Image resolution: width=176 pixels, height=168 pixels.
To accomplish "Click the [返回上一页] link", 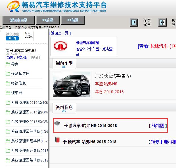I will point(60,33).
